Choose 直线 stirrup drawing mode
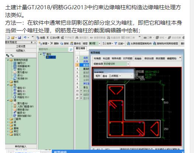The width and height of the screenshot is (194, 153). click(105, 76)
